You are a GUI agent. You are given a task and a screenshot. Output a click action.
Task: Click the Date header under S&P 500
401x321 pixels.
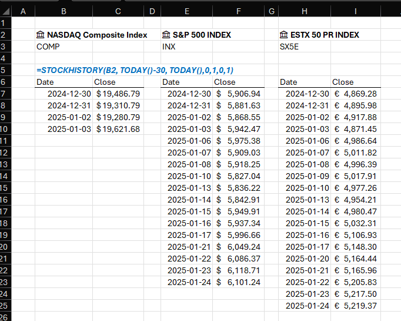pos(187,82)
